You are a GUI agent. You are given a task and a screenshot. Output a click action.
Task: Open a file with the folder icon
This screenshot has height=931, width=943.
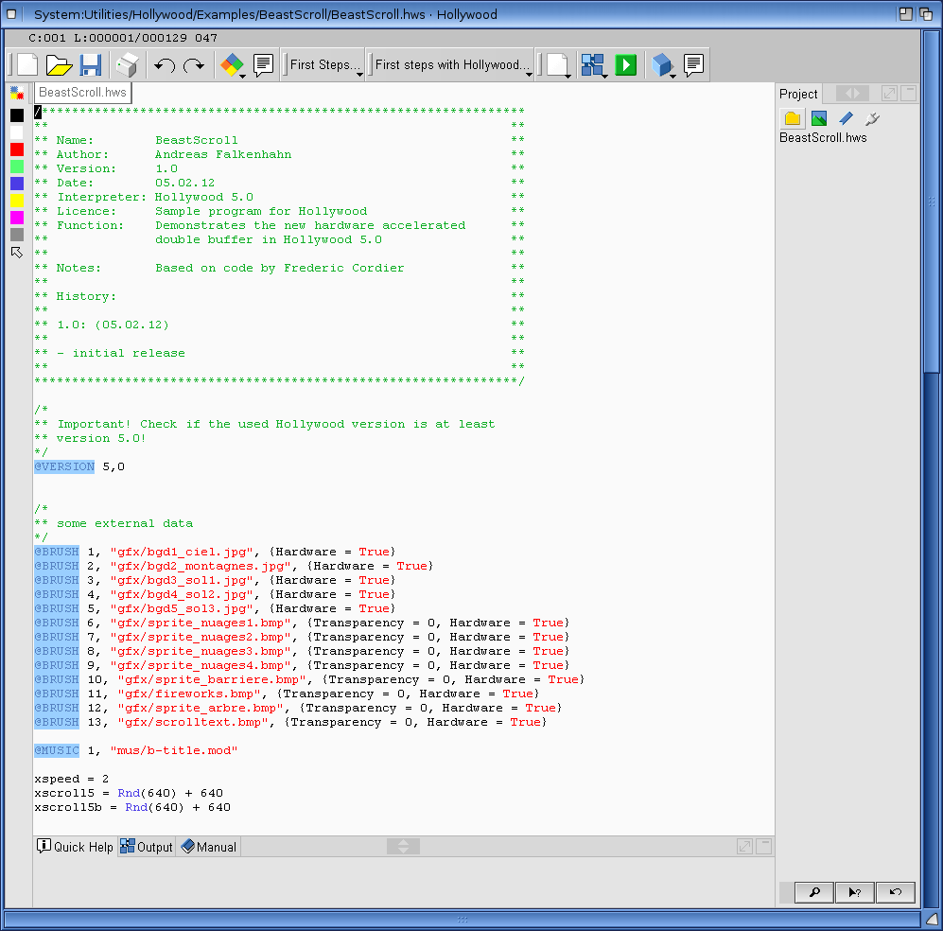point(59,65)
